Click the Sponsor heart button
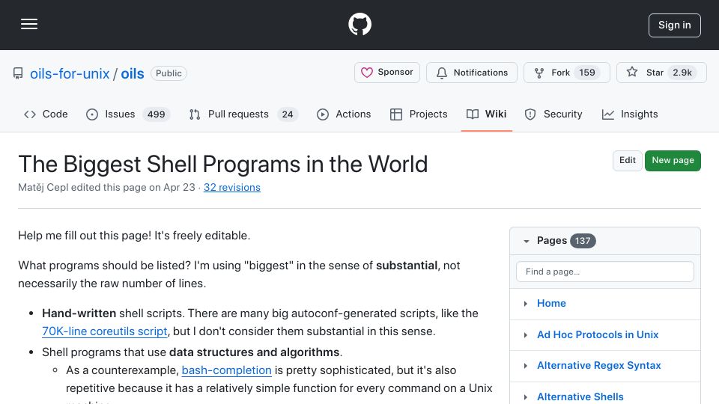This screenshot has width=719, height=404. (x=387, y=73)
